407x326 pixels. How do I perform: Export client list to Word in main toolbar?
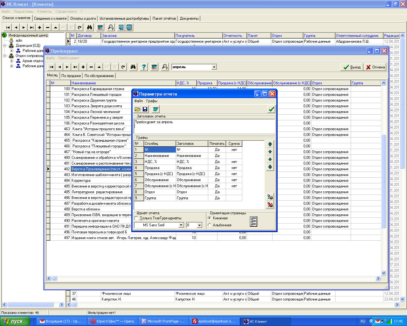coord(100,27)
